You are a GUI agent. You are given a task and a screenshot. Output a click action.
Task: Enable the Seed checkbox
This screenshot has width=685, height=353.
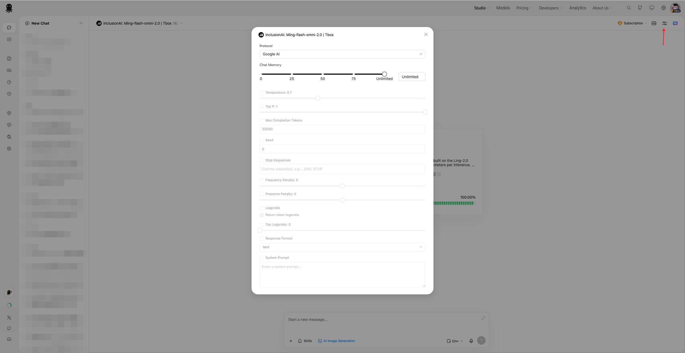pos(262,140)
